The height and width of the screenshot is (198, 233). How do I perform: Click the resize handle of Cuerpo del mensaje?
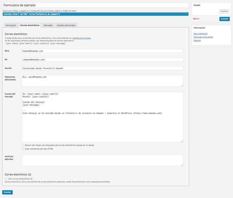182,141
